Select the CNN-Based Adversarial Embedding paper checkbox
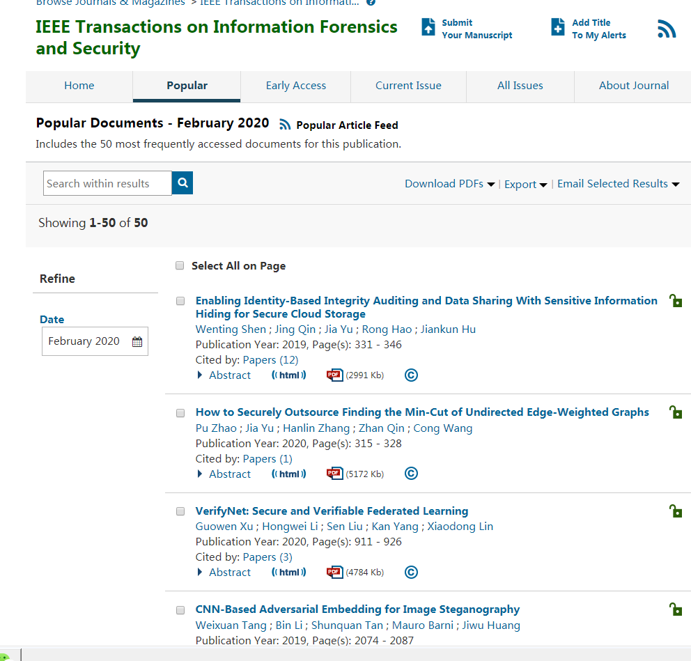Screen dimensions: 691x661 click(x=180, y=609)
